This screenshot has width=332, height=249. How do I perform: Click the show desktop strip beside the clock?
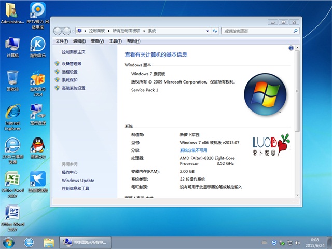329,243
